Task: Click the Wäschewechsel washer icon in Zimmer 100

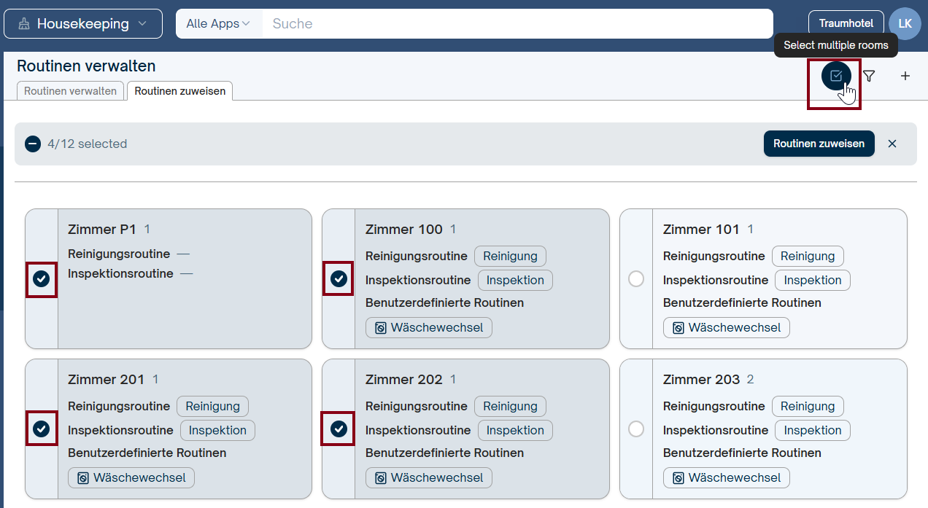Action: (380, 328)
